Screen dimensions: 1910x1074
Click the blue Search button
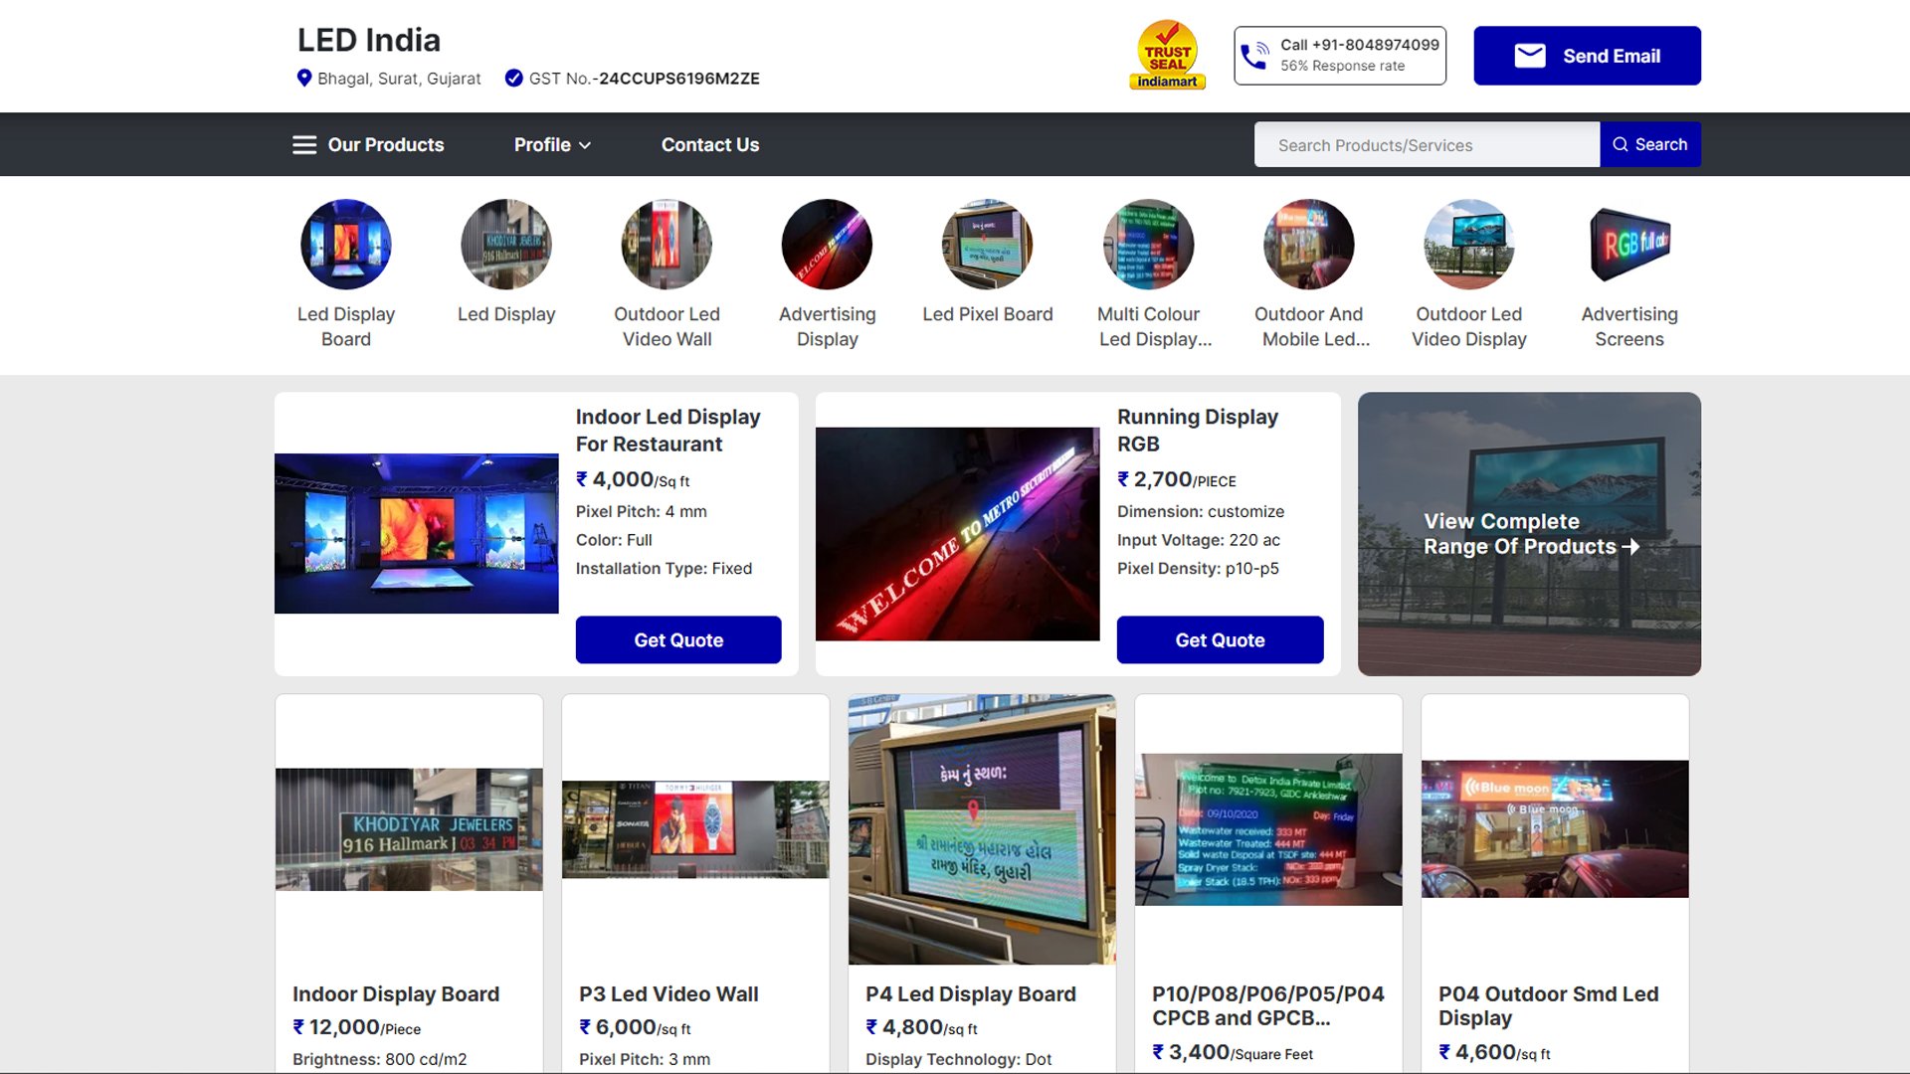(x=1650, y=145)
